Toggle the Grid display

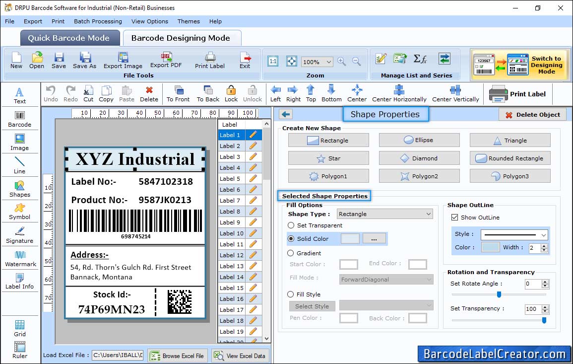point(20,328)
